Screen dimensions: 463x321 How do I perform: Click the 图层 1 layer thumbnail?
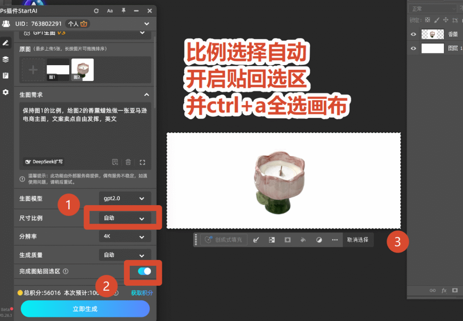[433, 48]
